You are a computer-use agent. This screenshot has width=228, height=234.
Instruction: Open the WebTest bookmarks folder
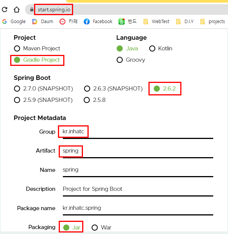[x=156, y=22]
